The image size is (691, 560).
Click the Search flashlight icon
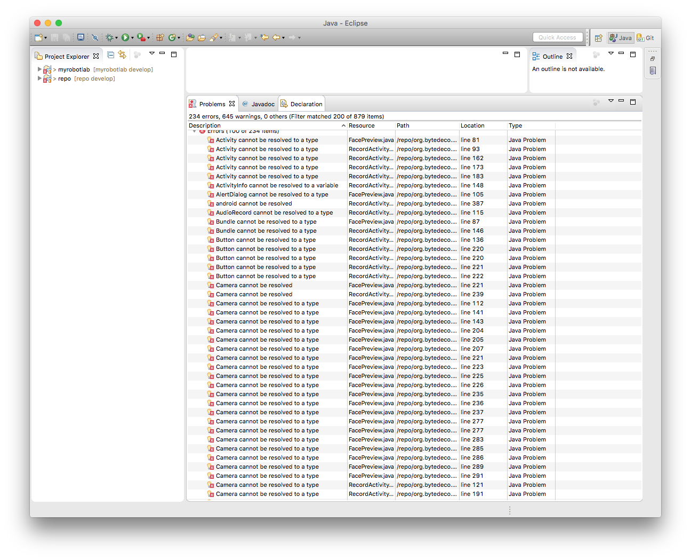(214, 37)
